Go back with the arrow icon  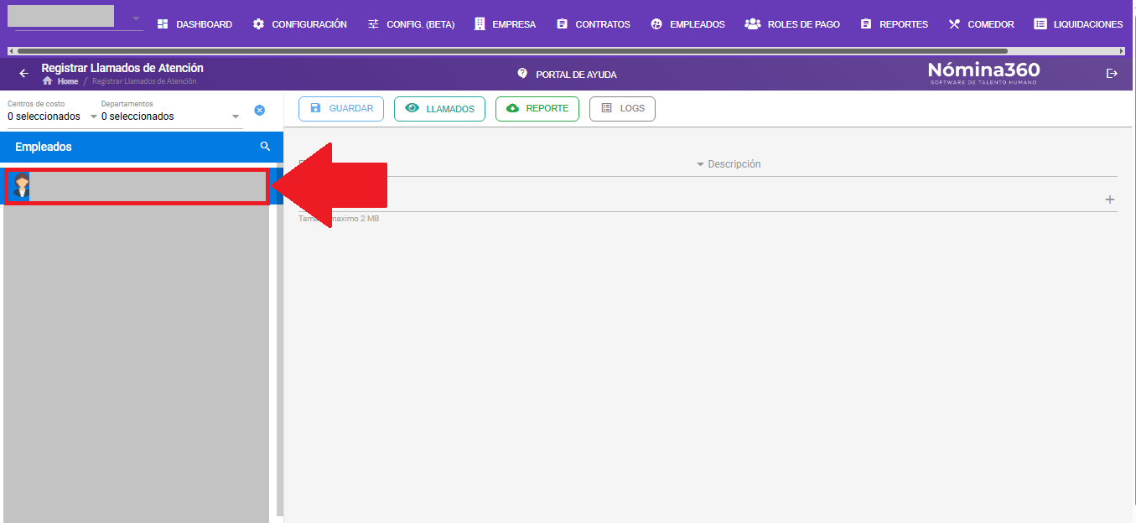pos(23,74)
